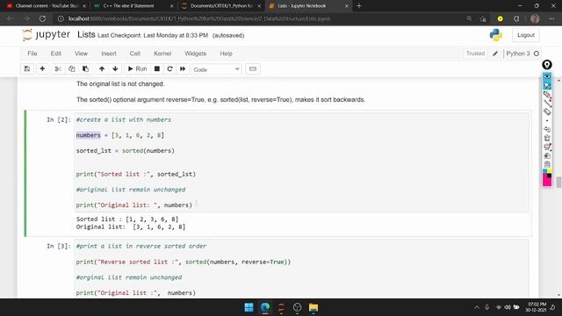
Task: Cut selected cells with scissors icon
Action: tap(58, 68)
